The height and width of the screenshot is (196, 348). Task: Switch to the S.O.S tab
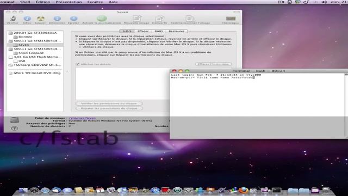[127, 31]
